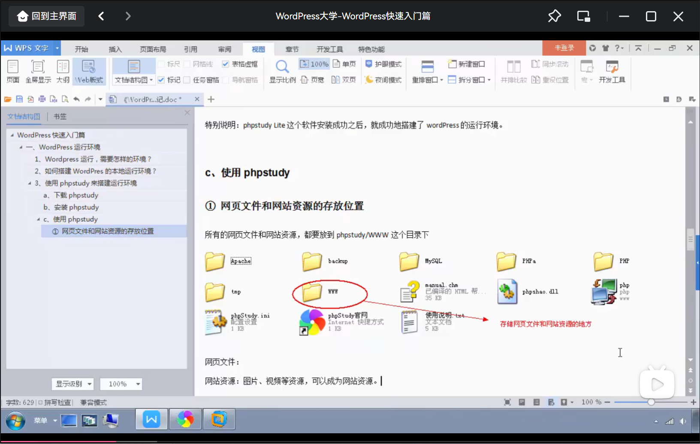Jump to b、安装 phpstudy heading

tap(71, 207)
